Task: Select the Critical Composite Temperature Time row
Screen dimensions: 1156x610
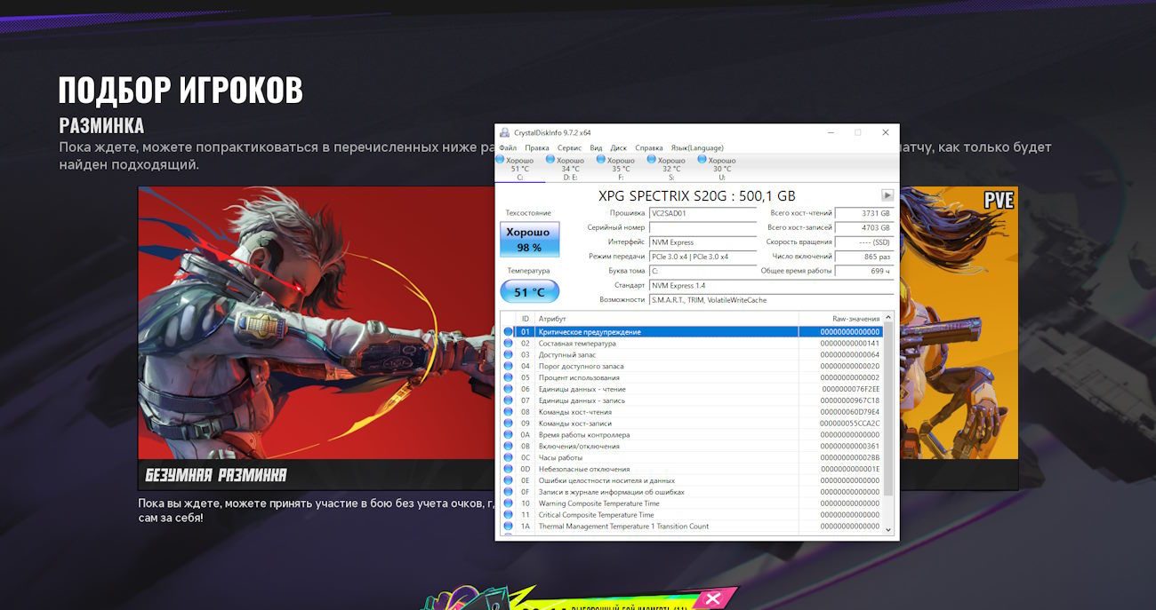Action: (x=691, y=515)
